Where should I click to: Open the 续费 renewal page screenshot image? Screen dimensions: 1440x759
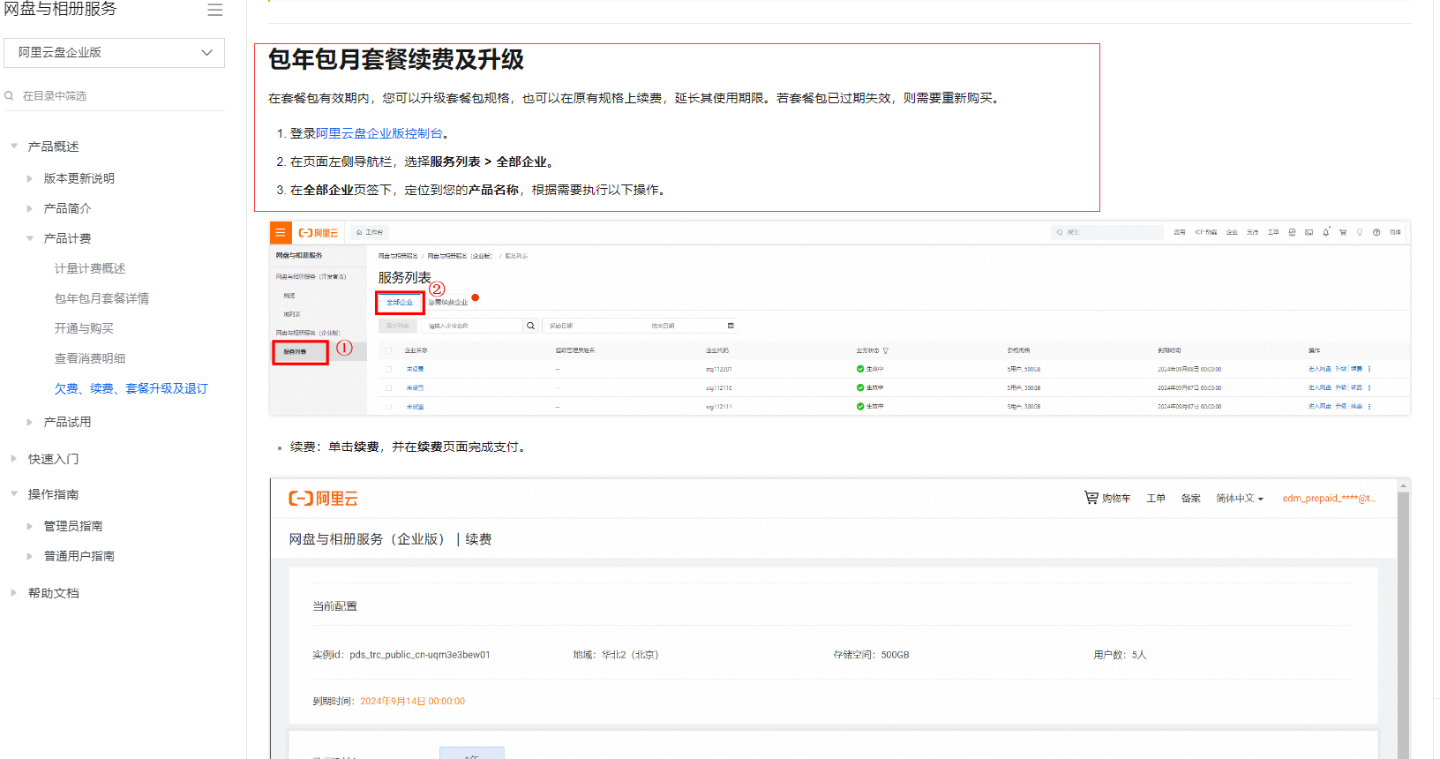click(x=839, y=619)
